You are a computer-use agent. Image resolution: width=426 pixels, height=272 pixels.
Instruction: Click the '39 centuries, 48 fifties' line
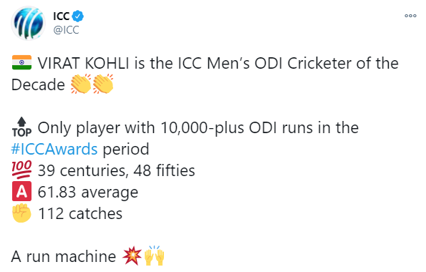point(116,170)
